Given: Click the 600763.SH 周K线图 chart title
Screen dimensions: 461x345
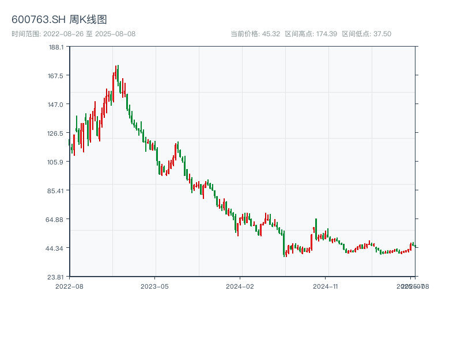Looking at the screenshot, I should (59, 20).
